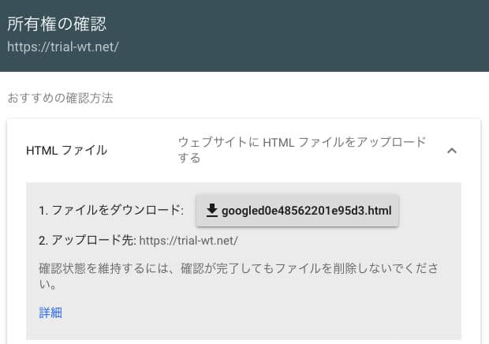The height and width of the screenshot is (344, 489).
Task: Click the download arrow icon
Action: pos(211,211)
